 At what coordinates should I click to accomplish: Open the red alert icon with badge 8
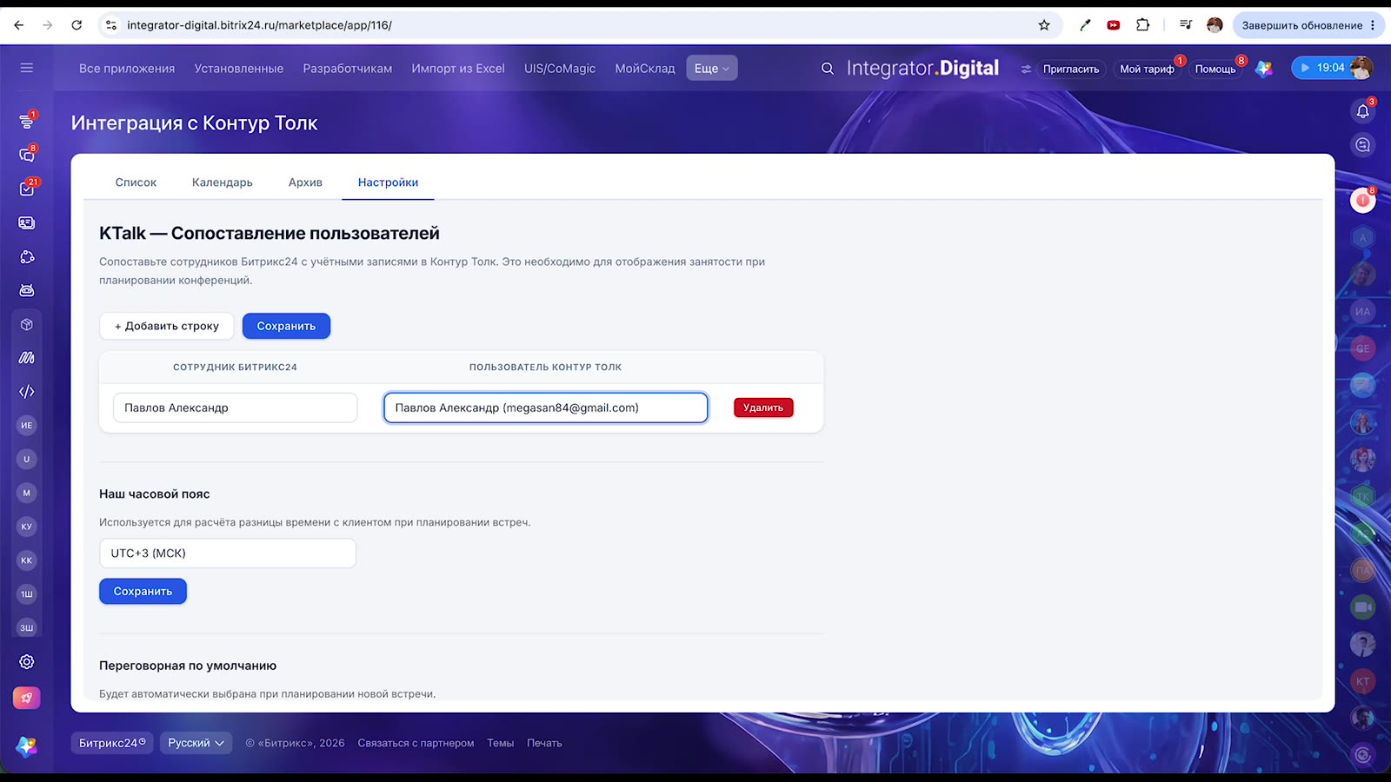tap(1363, 201)
